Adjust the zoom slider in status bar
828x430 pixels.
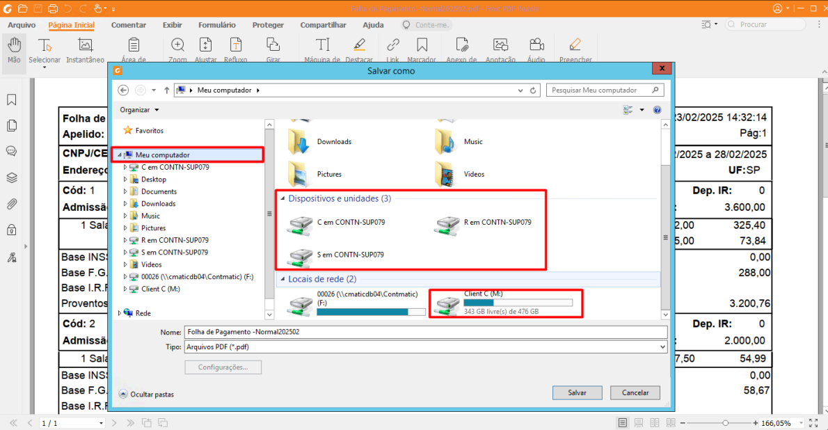tap(725, 423)
